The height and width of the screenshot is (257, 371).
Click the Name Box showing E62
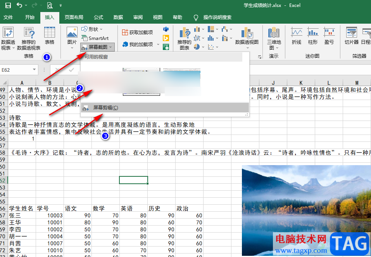pos(17,70)
